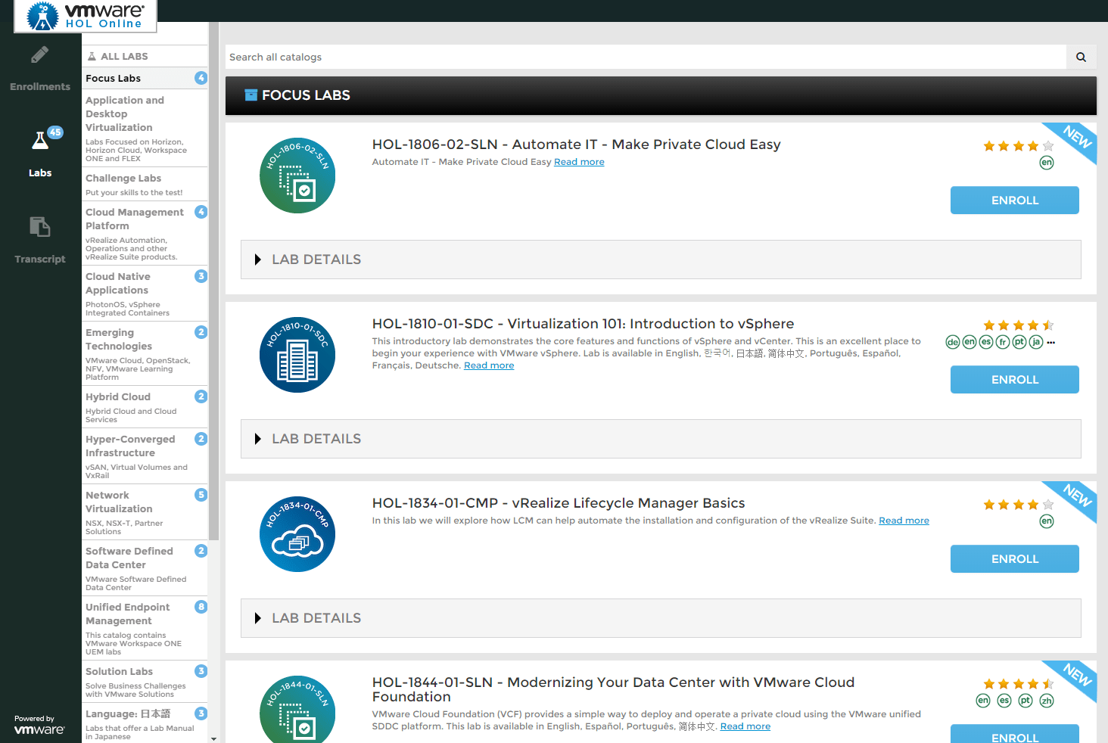The image size is (1108, 743).
Task: Enroll in HOL-1810-01-SDC Virtualization 101 lab
Action: [x=1015, y=380]
